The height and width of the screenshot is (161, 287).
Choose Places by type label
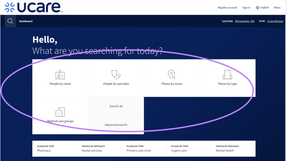[x=227, y=84]
